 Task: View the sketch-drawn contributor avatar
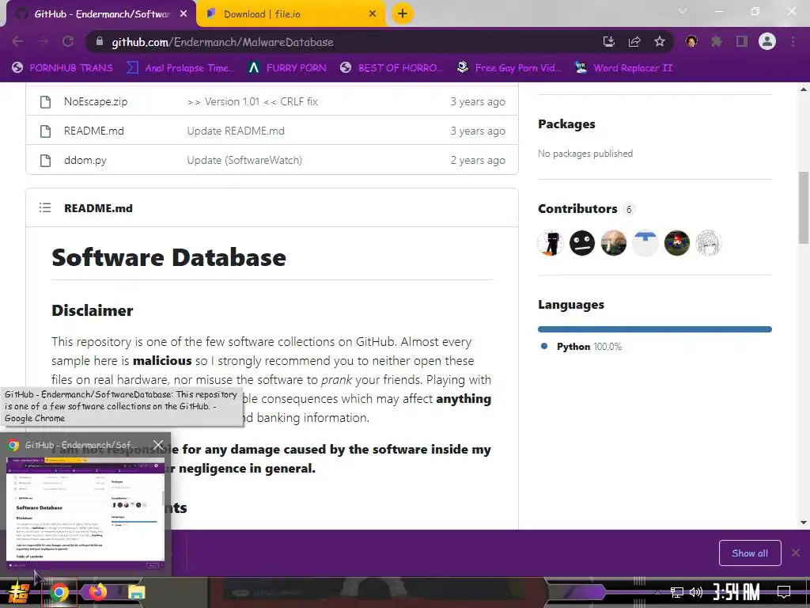pos(708,243)
